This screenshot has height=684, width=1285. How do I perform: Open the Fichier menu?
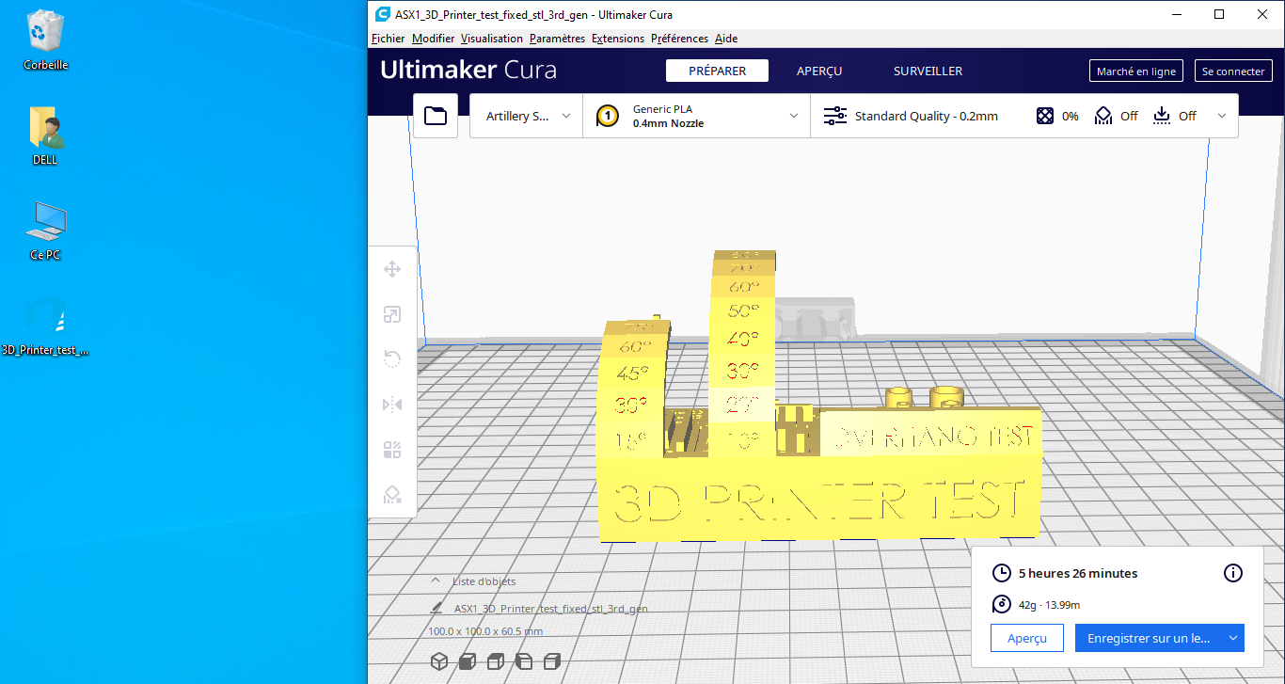(x=389, y=39)
